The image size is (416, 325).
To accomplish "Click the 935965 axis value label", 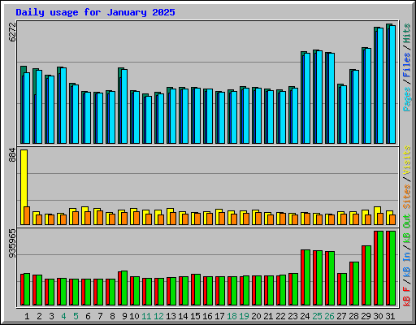I will point(12,244).
